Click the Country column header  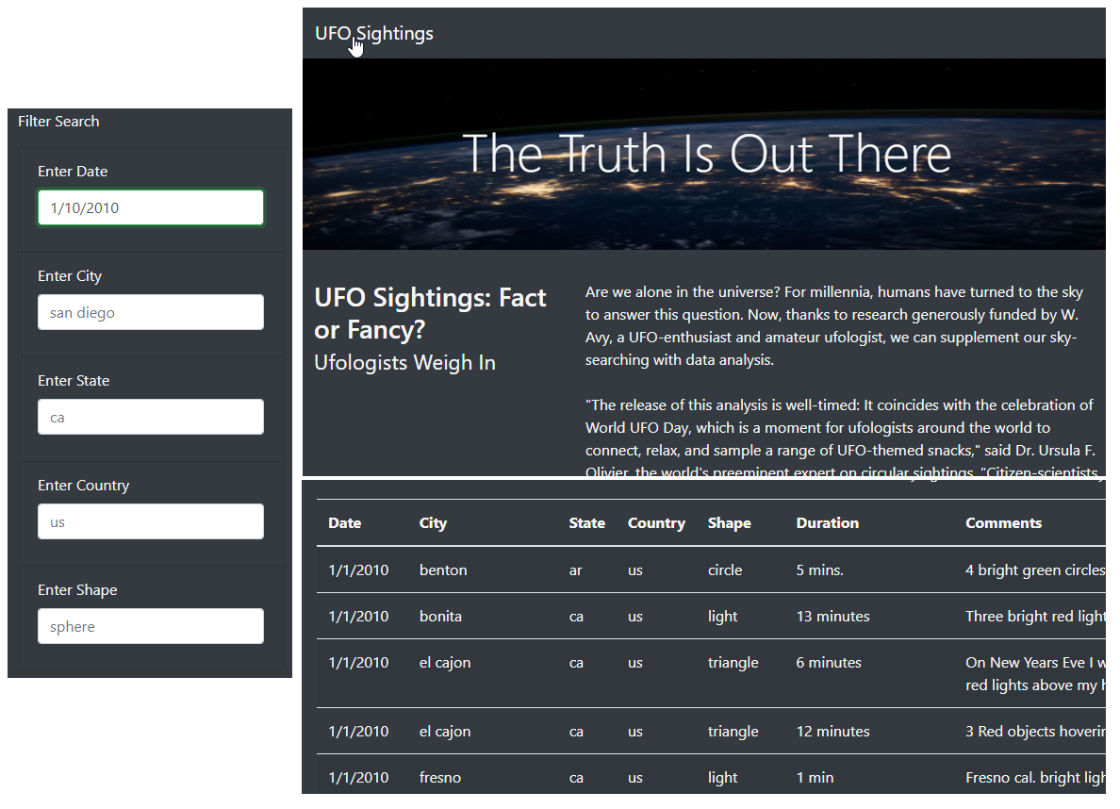(656, 523)
